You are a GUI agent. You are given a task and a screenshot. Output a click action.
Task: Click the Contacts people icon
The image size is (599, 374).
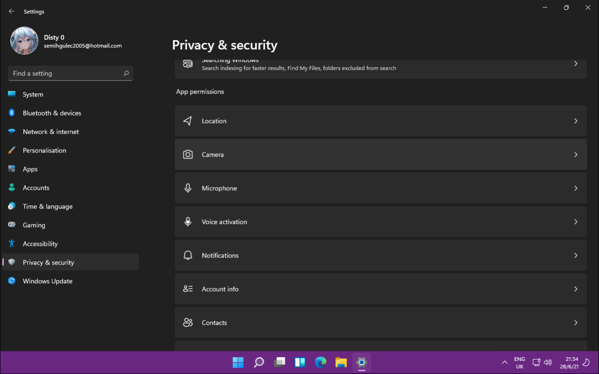tap(188, 323)
